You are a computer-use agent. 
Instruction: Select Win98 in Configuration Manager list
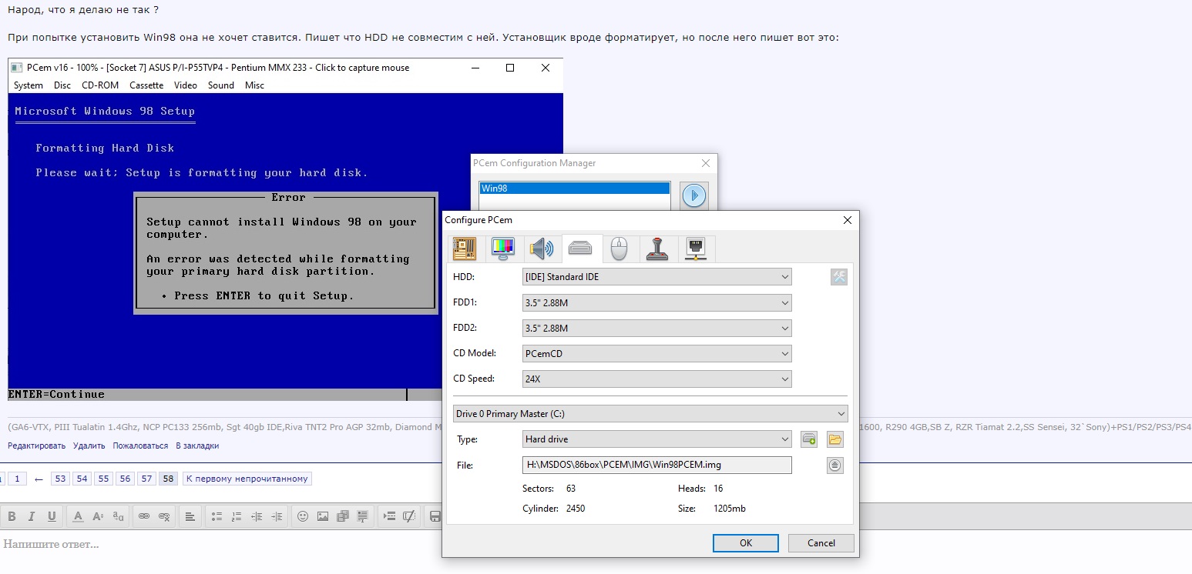point(575,188)
